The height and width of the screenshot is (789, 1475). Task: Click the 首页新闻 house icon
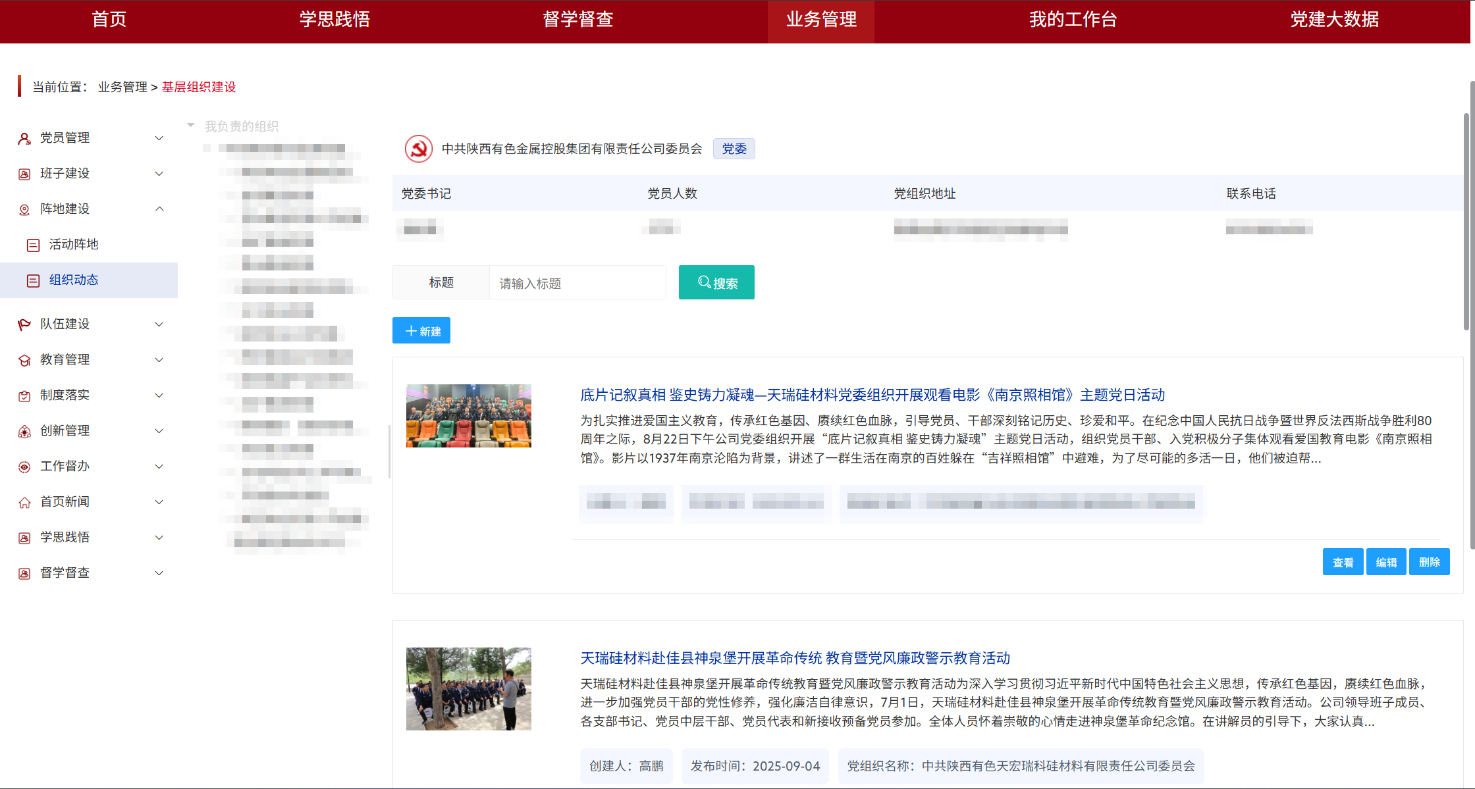24,502
